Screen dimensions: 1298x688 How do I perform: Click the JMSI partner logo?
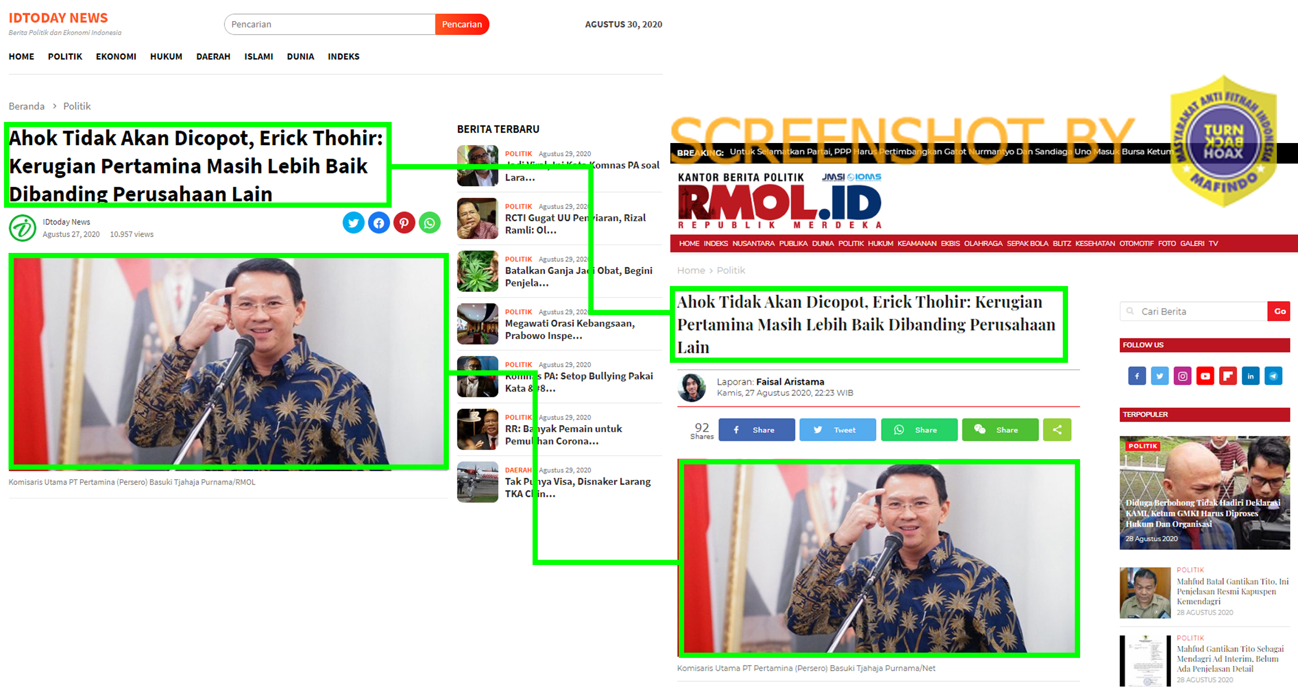pyautogui.click(x=834, y=177)
